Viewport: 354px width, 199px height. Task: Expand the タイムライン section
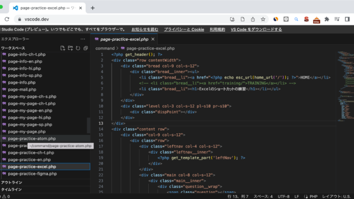[45, 189]
